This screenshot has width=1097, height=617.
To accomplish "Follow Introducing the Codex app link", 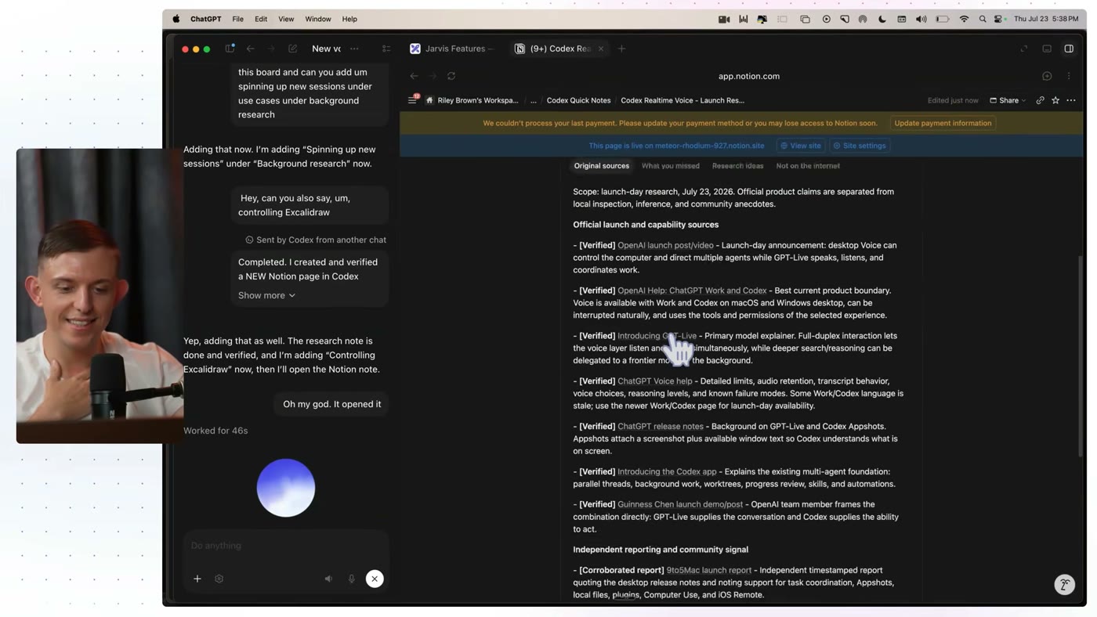I will 667,472.
